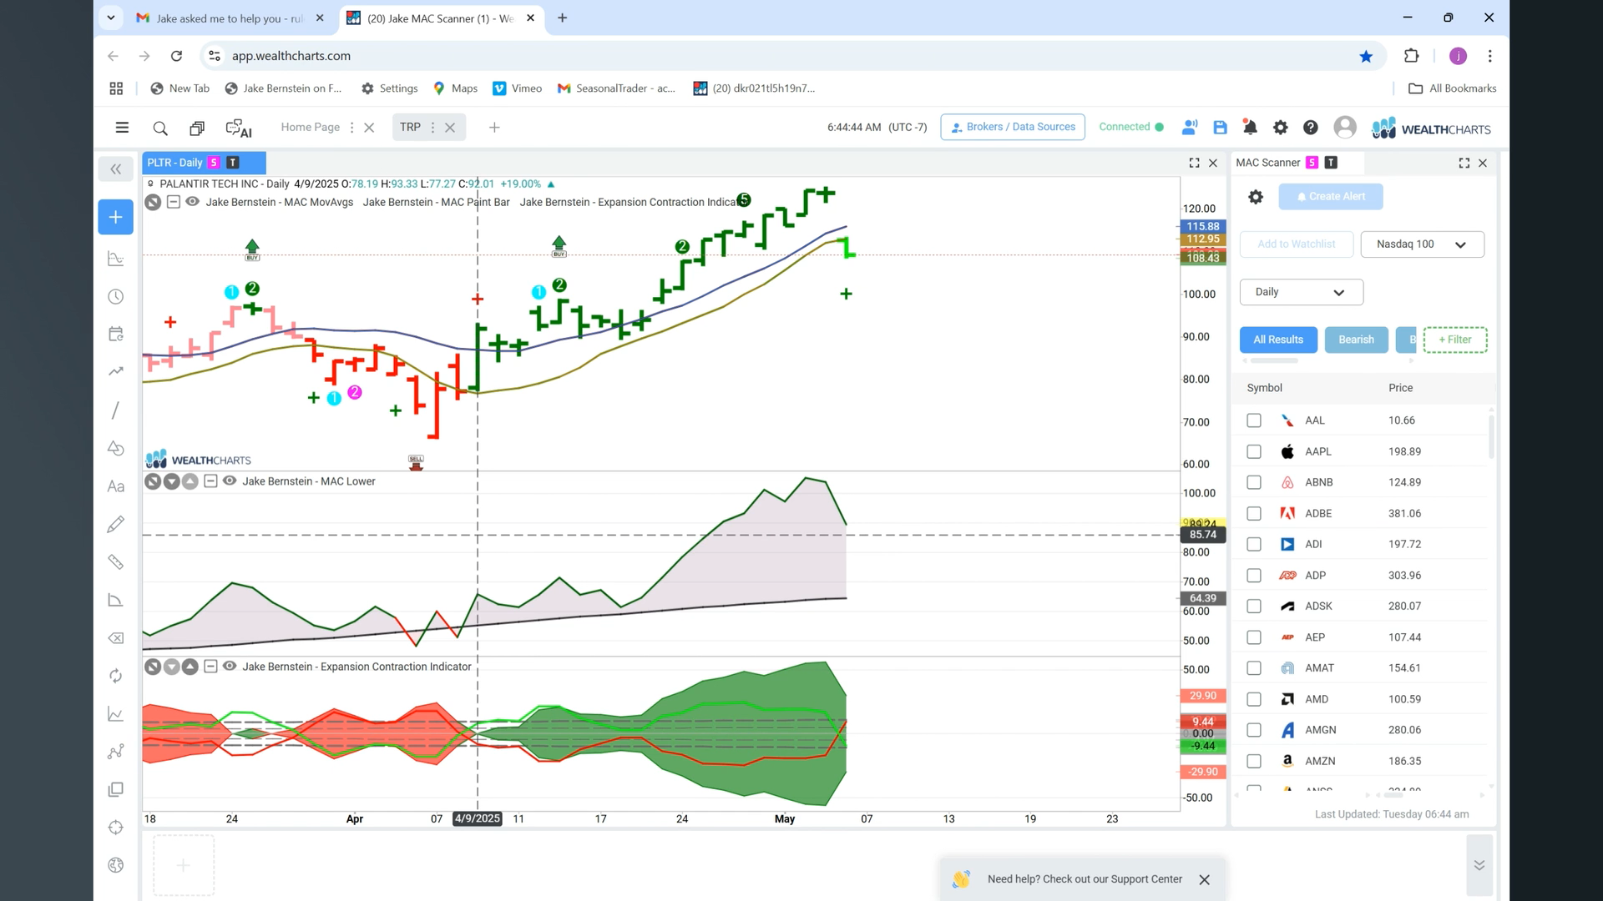Click the 4/9/2025 date marker on axis
Image resolution: width=1603 pixels, height=901 pixels.
(x=477, y=819)
